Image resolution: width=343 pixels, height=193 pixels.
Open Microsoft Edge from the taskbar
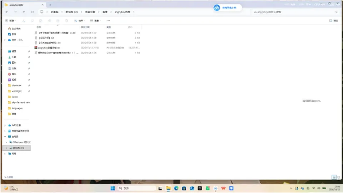point(176,188)
